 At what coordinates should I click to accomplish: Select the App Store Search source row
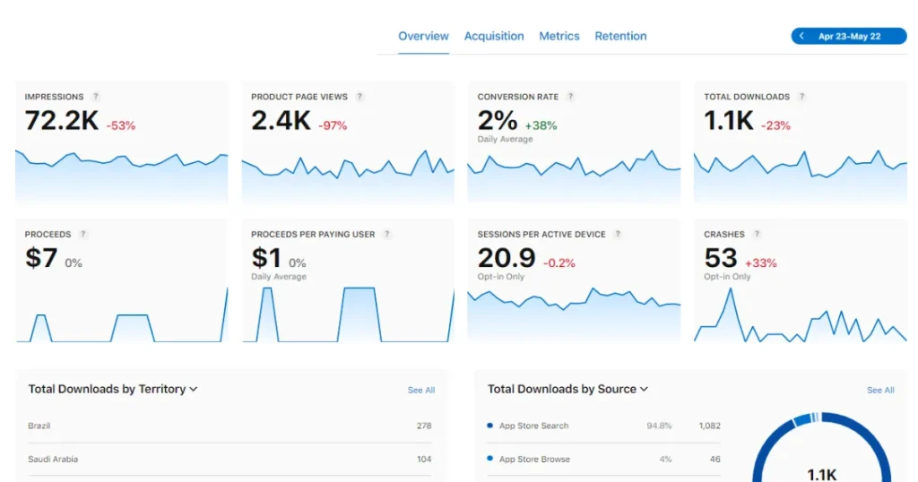click(x=603, y=426)
